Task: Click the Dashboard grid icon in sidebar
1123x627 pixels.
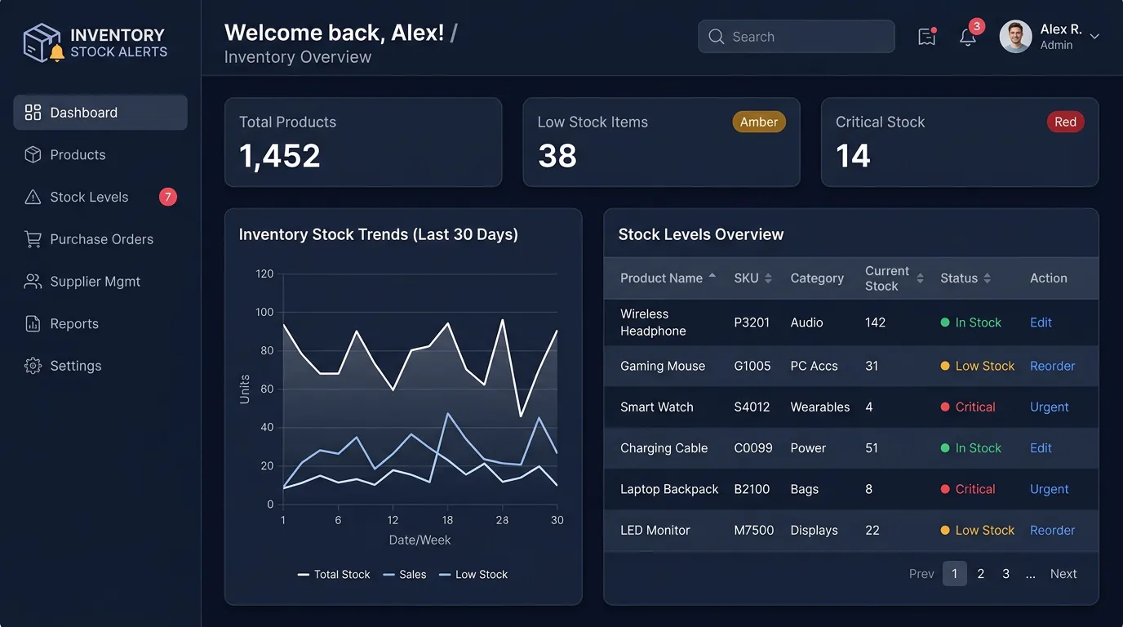Action: pyautogui.click(x=33, y=113)
